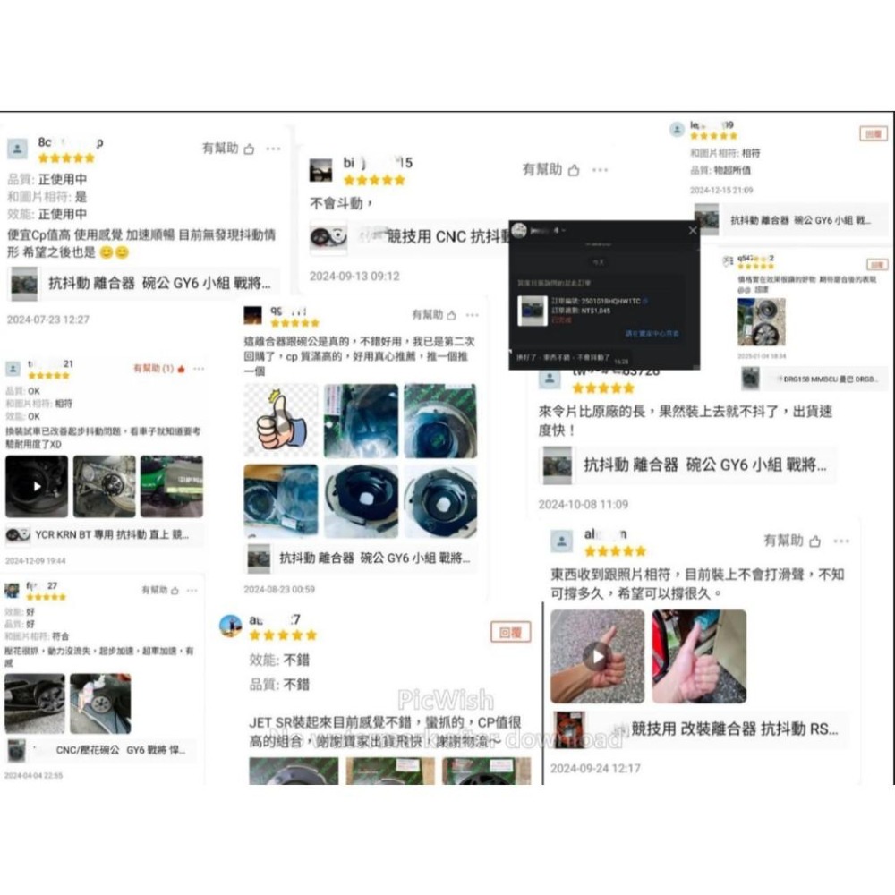This screenshot has height=895, width=895.
Task: Click order link text in dark chat popup
Action: coord(652,333)
